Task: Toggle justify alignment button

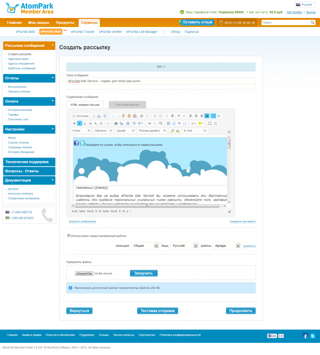Action: click(x=207, y=116)
